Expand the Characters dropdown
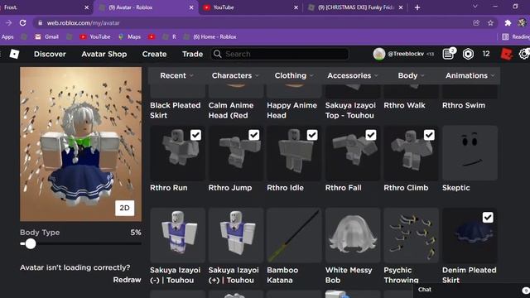The width and height of the screenshot is (530, 298). [235, 75]
